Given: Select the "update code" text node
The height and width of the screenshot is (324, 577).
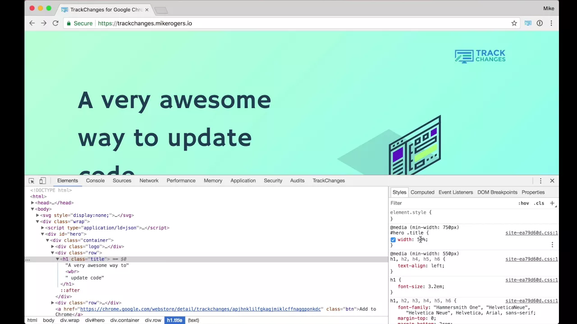Looking at the screenshot, I should click(85, 278).
